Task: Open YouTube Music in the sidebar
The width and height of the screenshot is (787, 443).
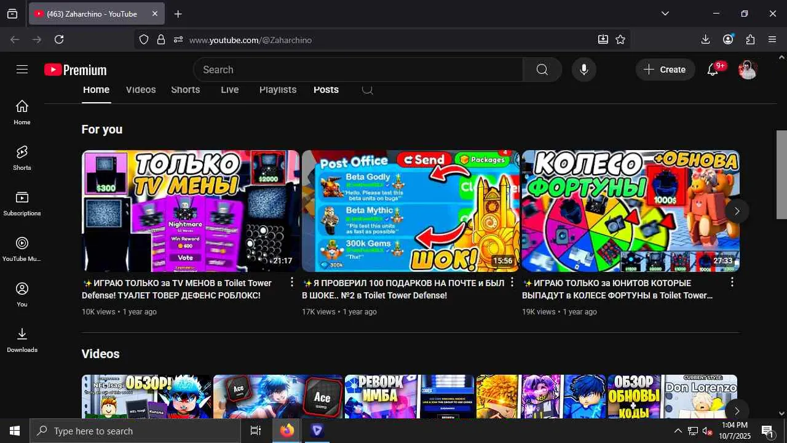Action: coord(22,249)
